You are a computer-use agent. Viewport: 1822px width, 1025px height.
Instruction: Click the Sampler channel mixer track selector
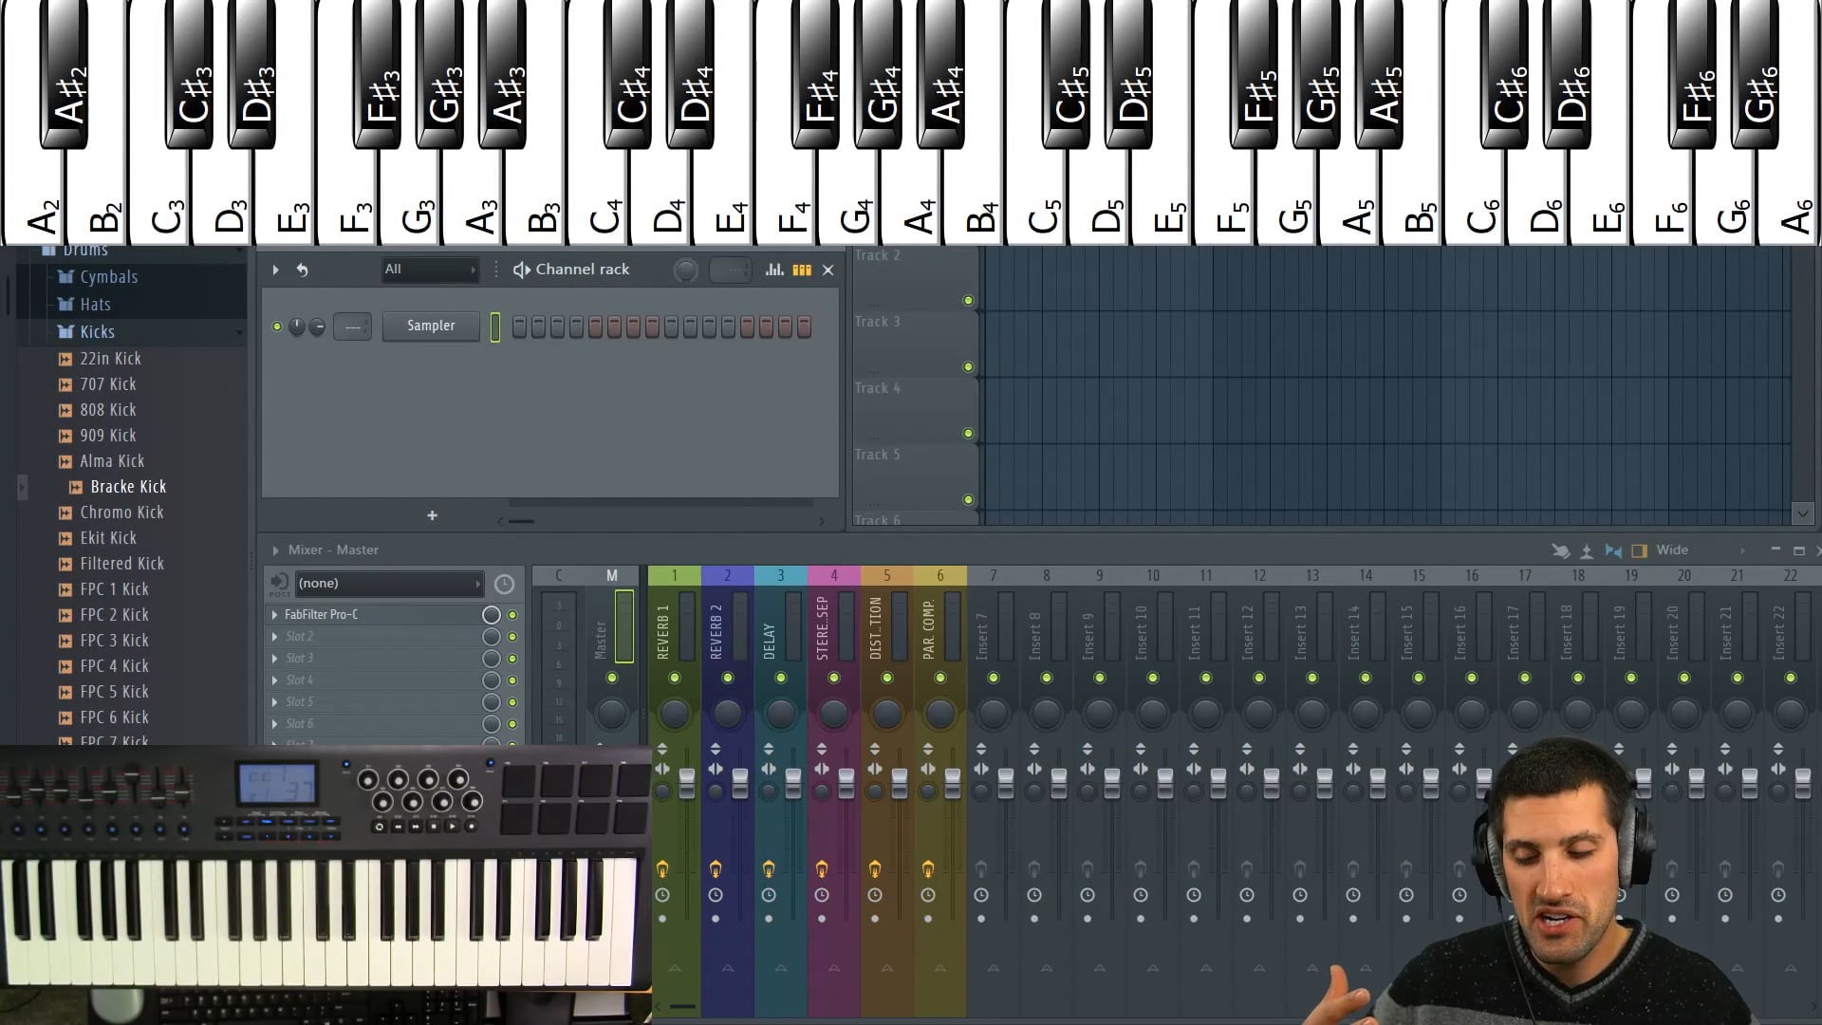click(x=353, y=326)
